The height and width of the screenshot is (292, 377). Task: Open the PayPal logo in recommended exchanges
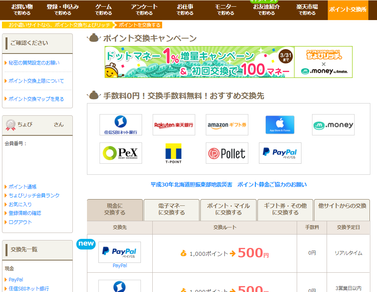point(280,153)
